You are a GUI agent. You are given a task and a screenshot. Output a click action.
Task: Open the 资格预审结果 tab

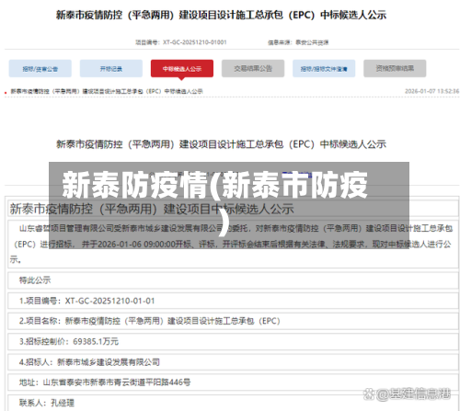pos(395,68)
